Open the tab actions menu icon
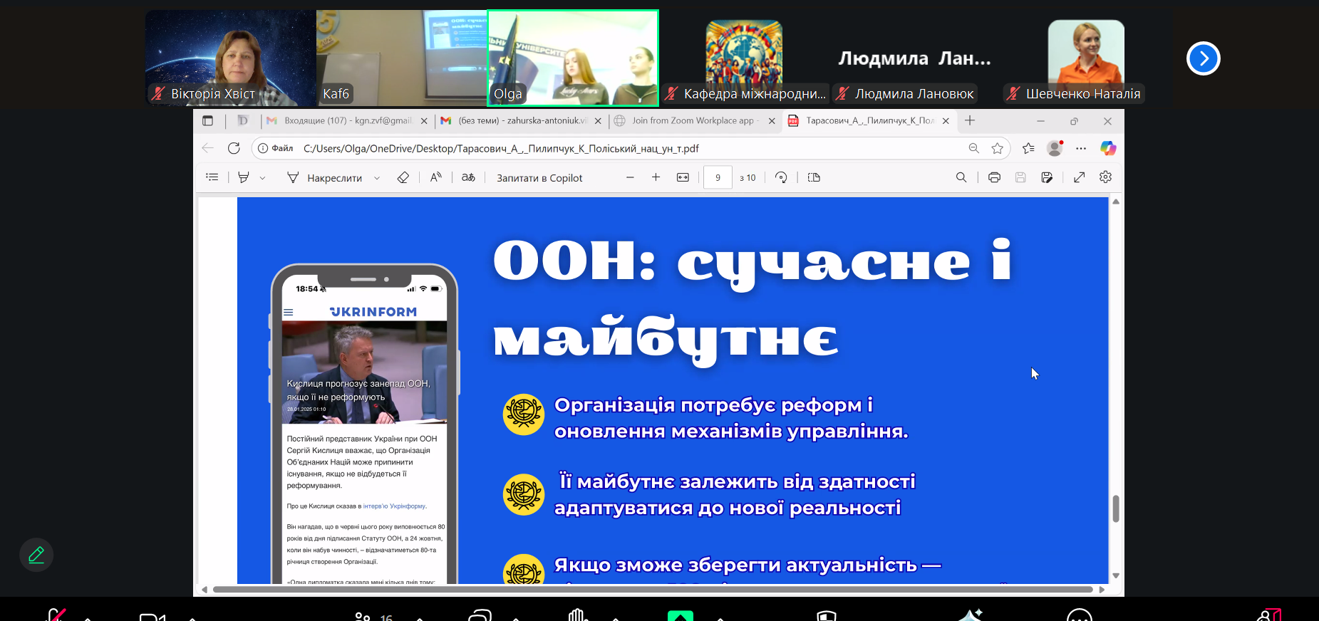The image size is (1319, 621). point(207,121)
